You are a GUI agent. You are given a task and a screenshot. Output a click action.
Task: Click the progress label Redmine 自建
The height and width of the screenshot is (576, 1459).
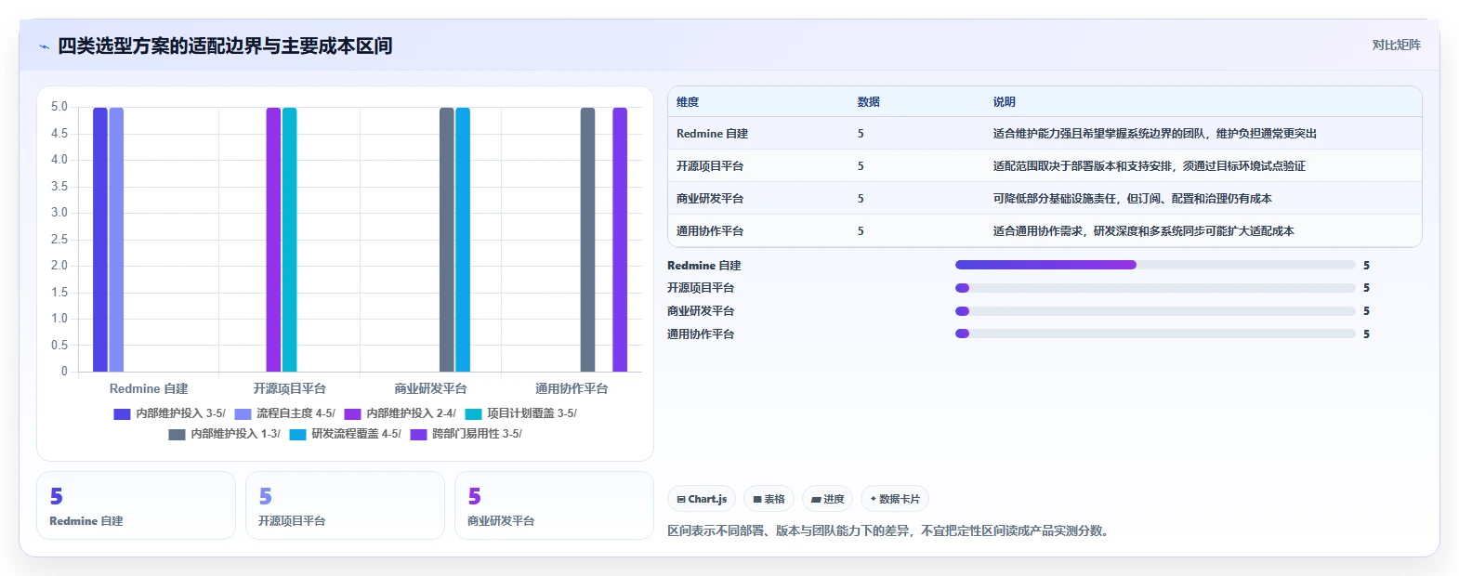[x=703, y=266]
